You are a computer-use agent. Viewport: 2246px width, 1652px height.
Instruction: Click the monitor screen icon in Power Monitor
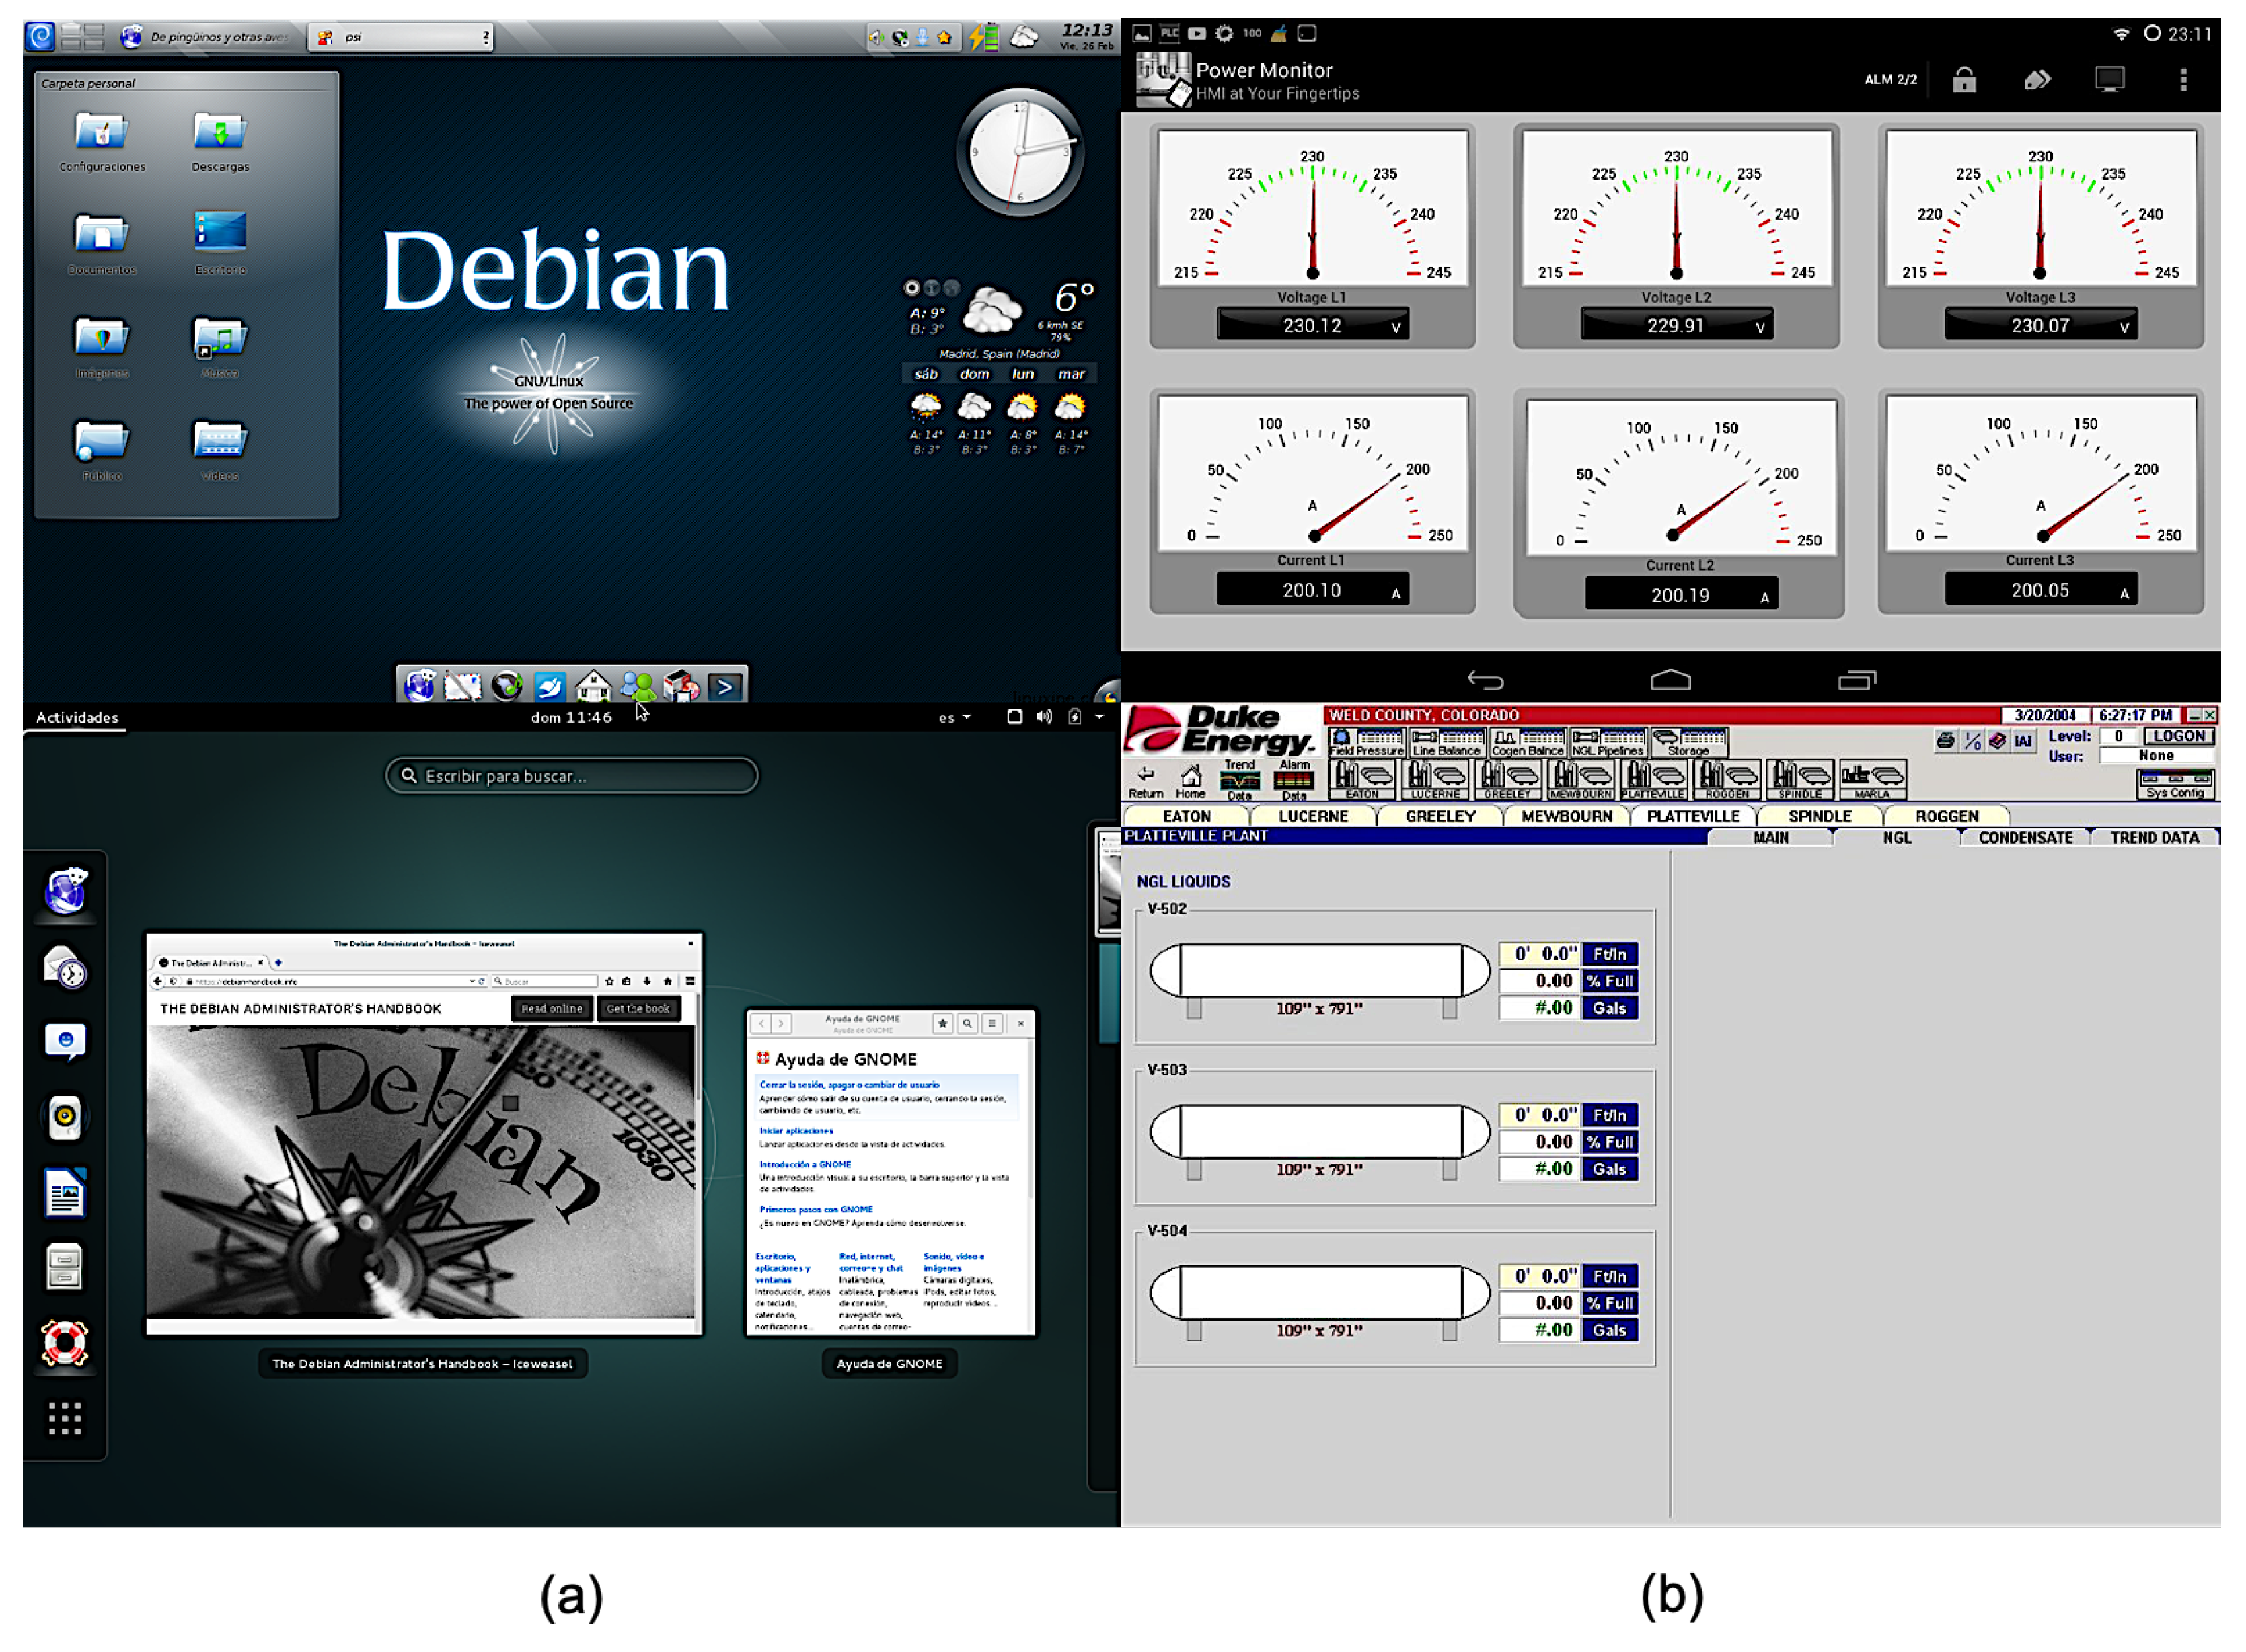(x=2109, y=80)
